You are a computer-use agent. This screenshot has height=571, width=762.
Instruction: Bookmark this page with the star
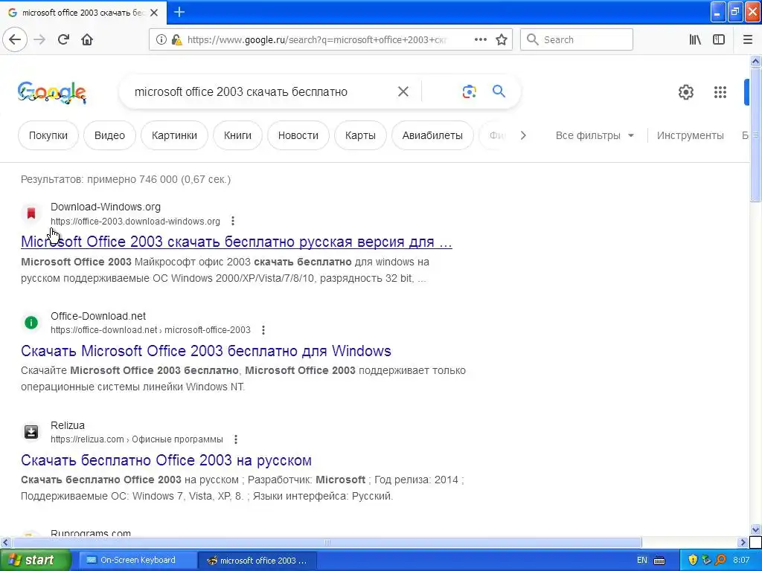pyautogui.click(x=502, y=39)
